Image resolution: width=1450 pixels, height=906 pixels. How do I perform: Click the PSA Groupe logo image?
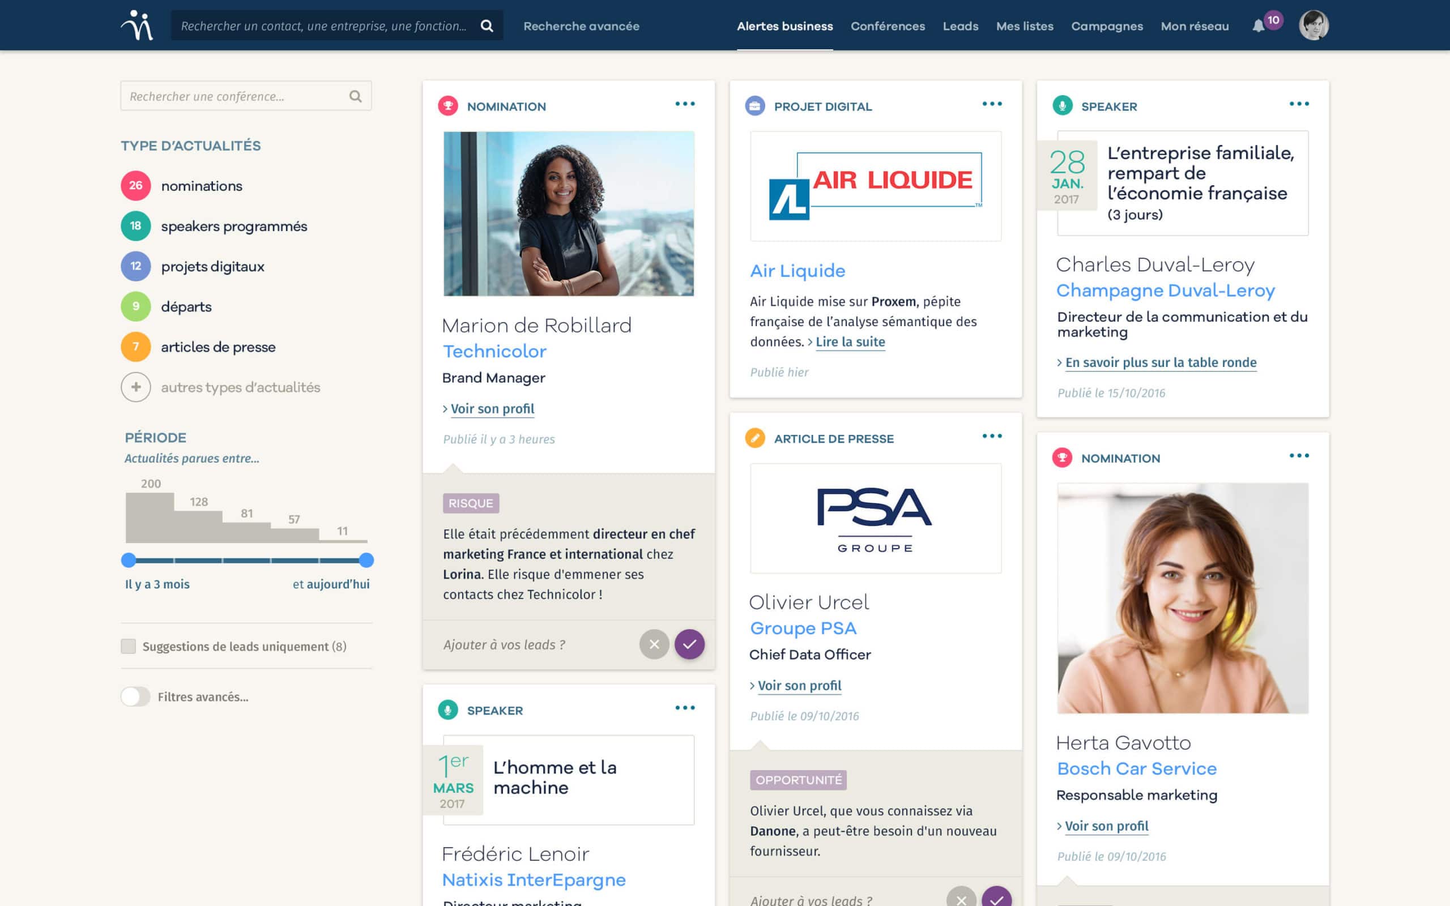pyautogui.click(x=876, y=518)
